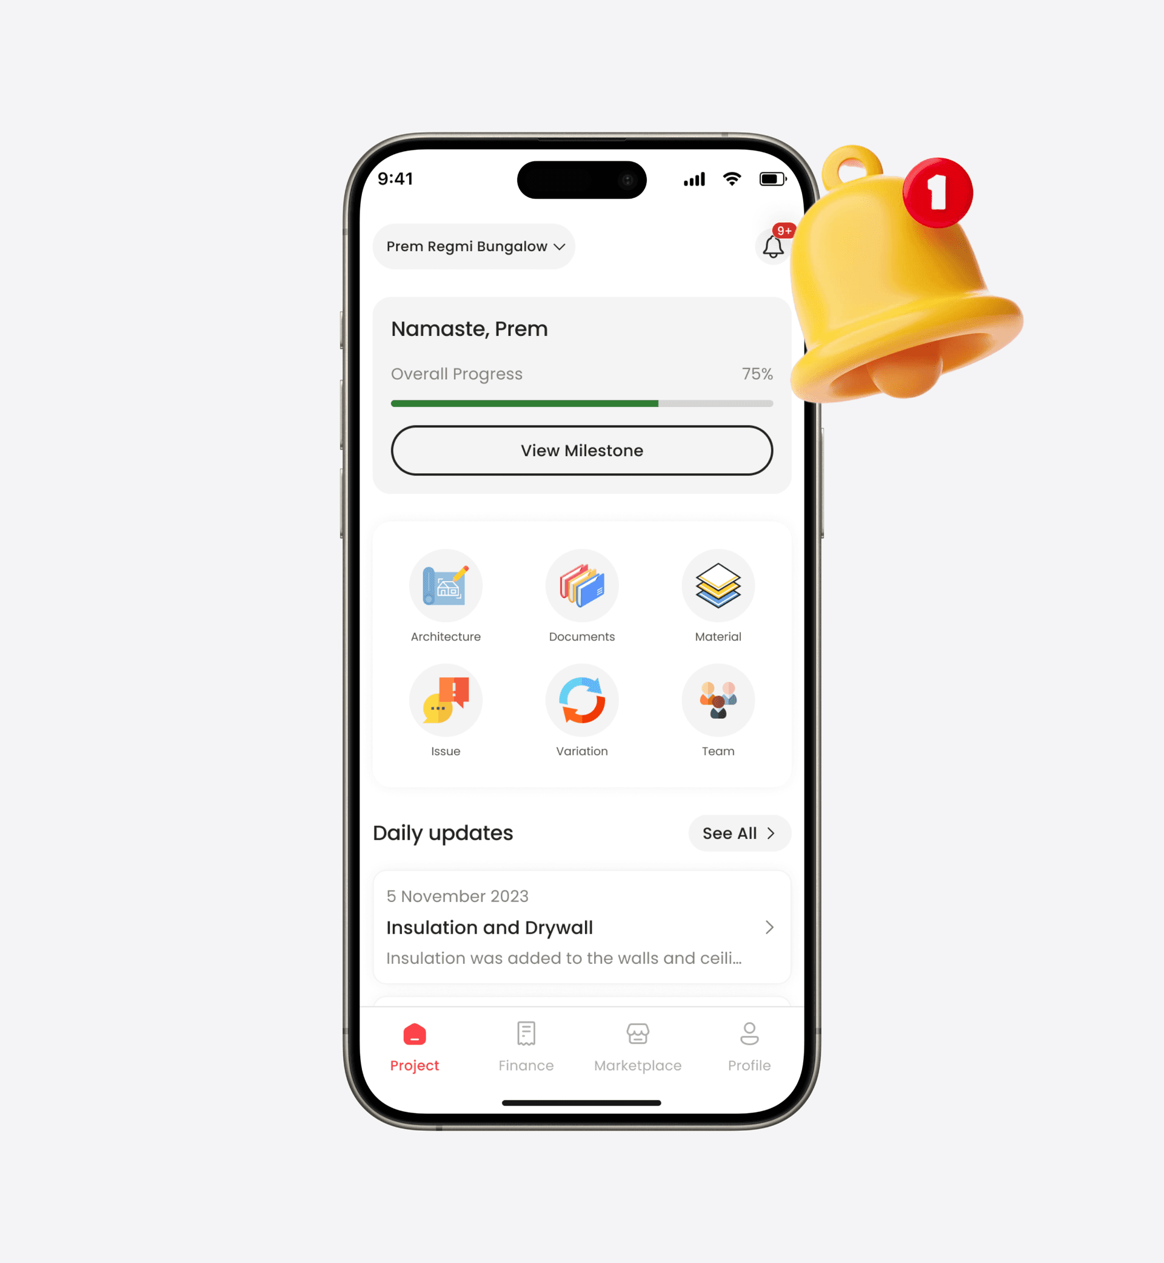Tap View Milestone button
Viewport: 1164px width, 1263px height.
(581, 450)
